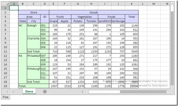Image resolution: width=178 pixels, height=106 pixels.
Task: Click the Goods header cell
Action: [x=94, y=12]
